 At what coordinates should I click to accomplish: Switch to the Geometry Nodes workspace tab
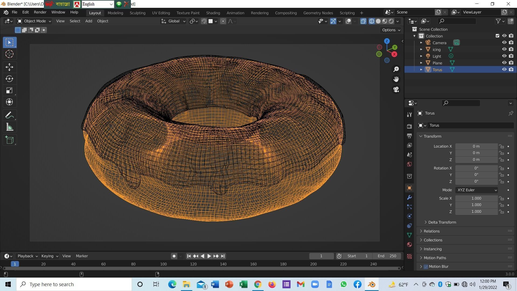pyautogui.click(x=318, y=13)
